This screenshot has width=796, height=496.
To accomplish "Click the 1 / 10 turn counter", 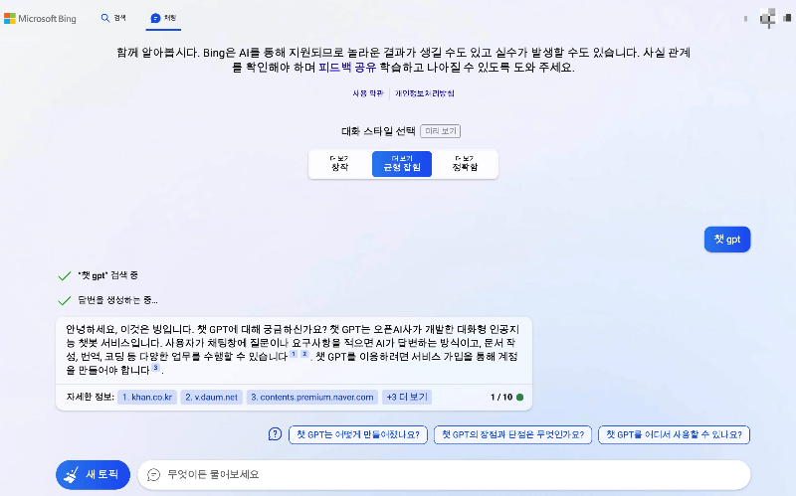I will (501, 398).
